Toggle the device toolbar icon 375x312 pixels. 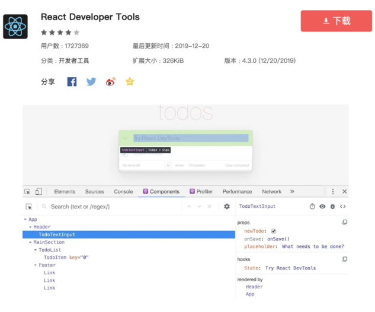coord(39,191)
